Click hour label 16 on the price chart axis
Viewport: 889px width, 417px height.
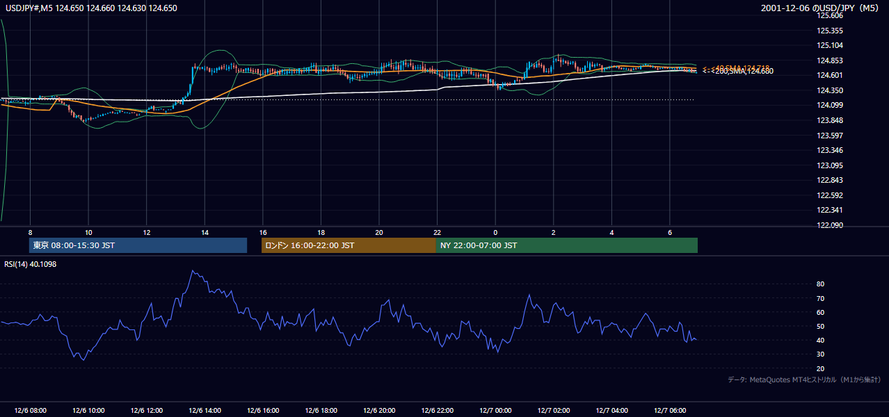[263, 232]
